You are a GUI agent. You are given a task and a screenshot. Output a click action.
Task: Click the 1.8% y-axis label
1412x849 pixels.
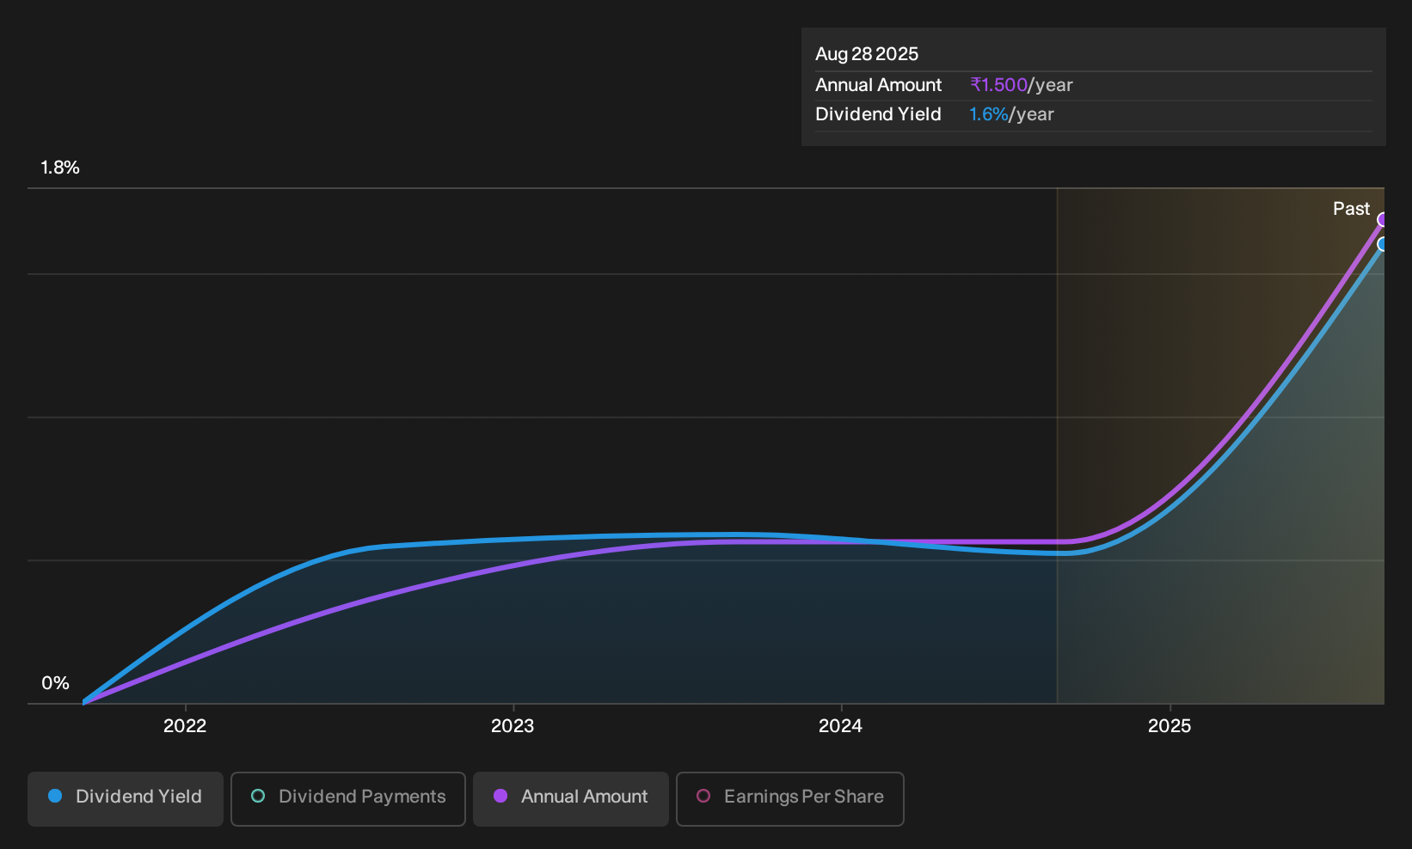point(60,168)
